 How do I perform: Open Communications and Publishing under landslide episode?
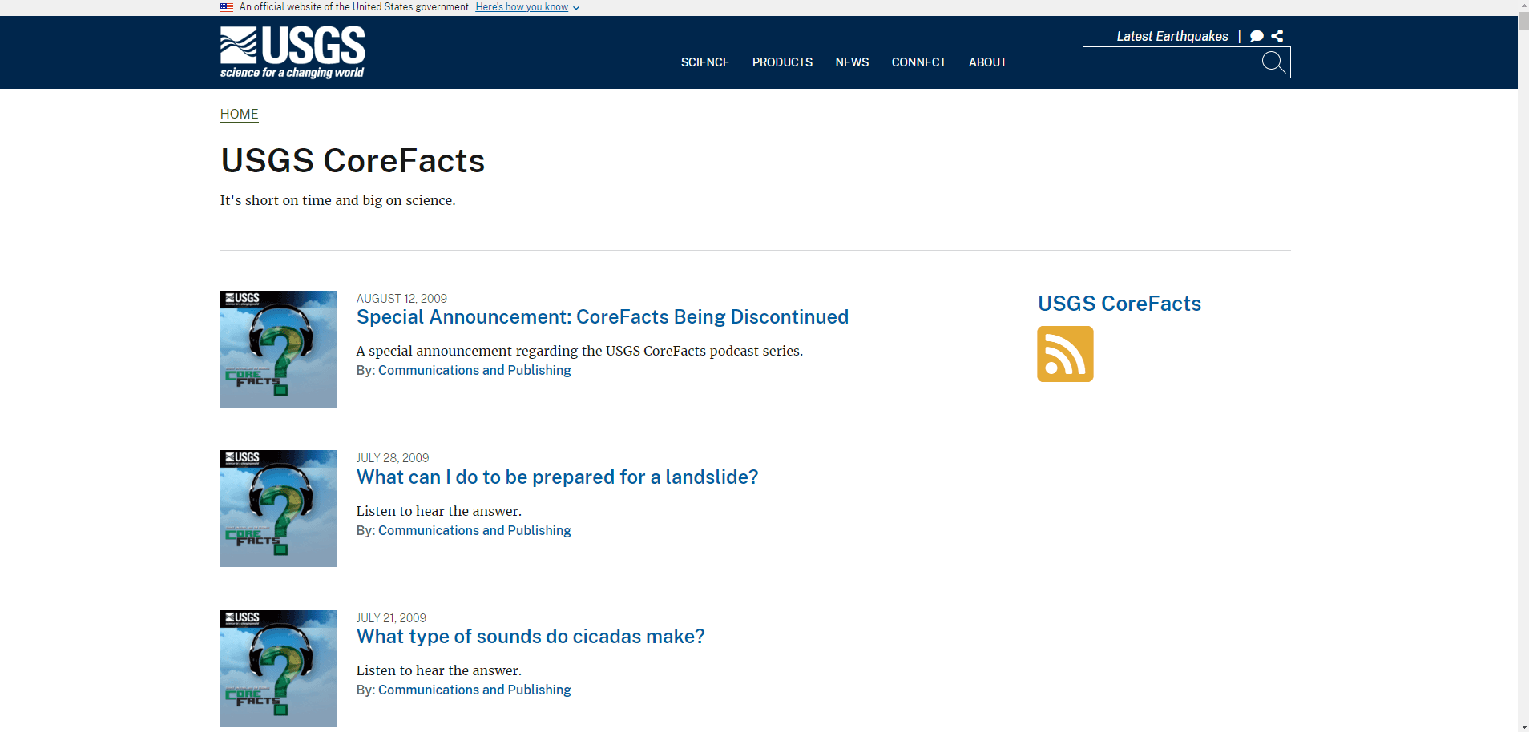tap(474, 530)
